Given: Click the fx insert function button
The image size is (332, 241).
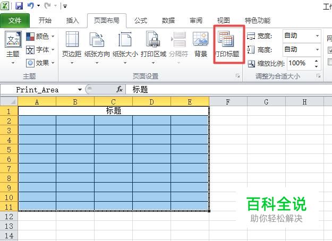Looking at the screenshot, I should 120,89.
